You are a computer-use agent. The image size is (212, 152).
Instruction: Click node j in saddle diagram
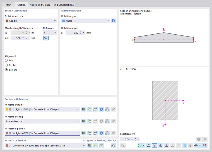tap(194, 40)
